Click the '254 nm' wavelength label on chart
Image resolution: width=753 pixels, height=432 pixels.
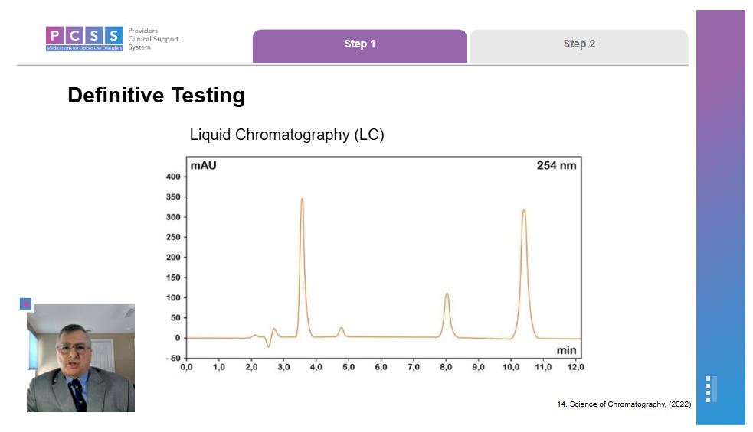coord(556,165)
